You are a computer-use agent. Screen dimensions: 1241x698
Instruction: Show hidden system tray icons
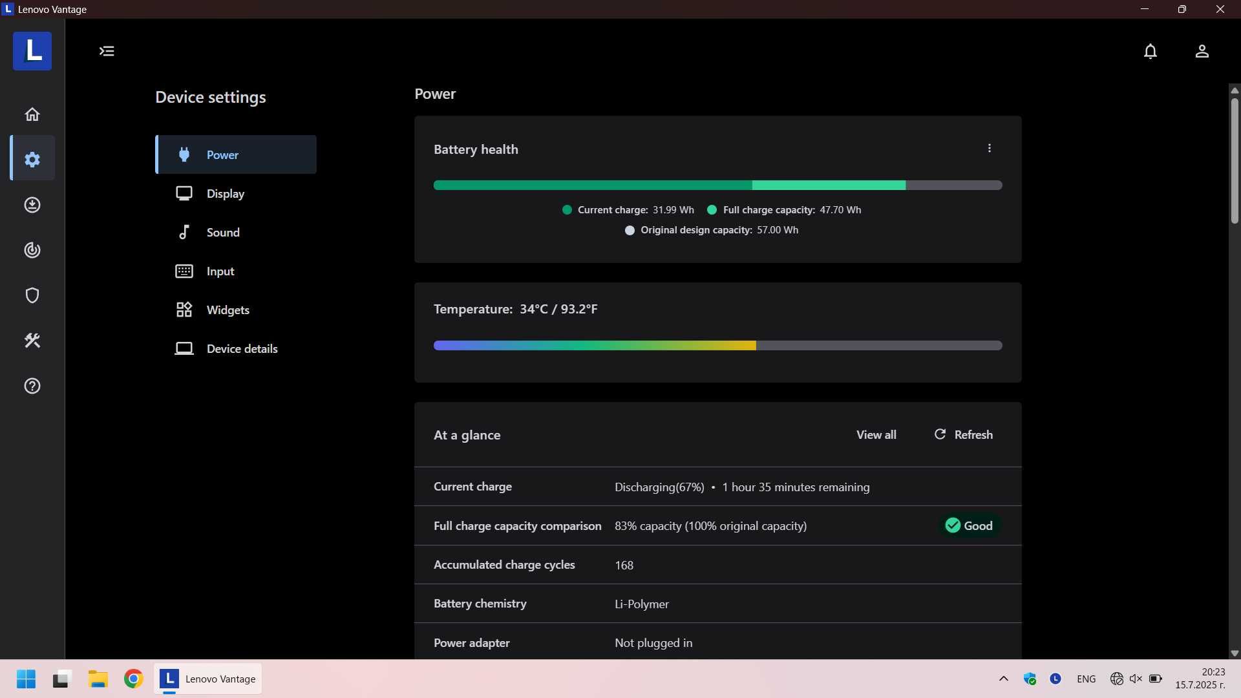[1003, 679]
